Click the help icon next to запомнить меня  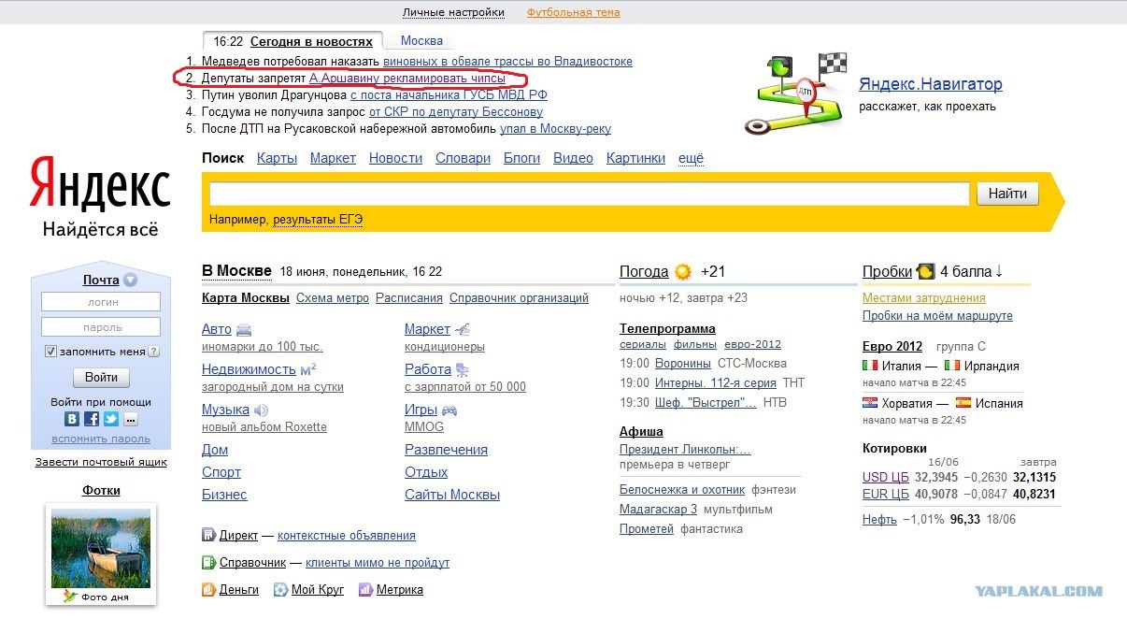(154, 352)
